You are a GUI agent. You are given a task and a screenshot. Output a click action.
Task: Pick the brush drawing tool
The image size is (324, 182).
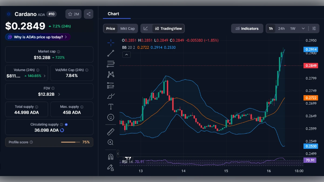(111, 96)
